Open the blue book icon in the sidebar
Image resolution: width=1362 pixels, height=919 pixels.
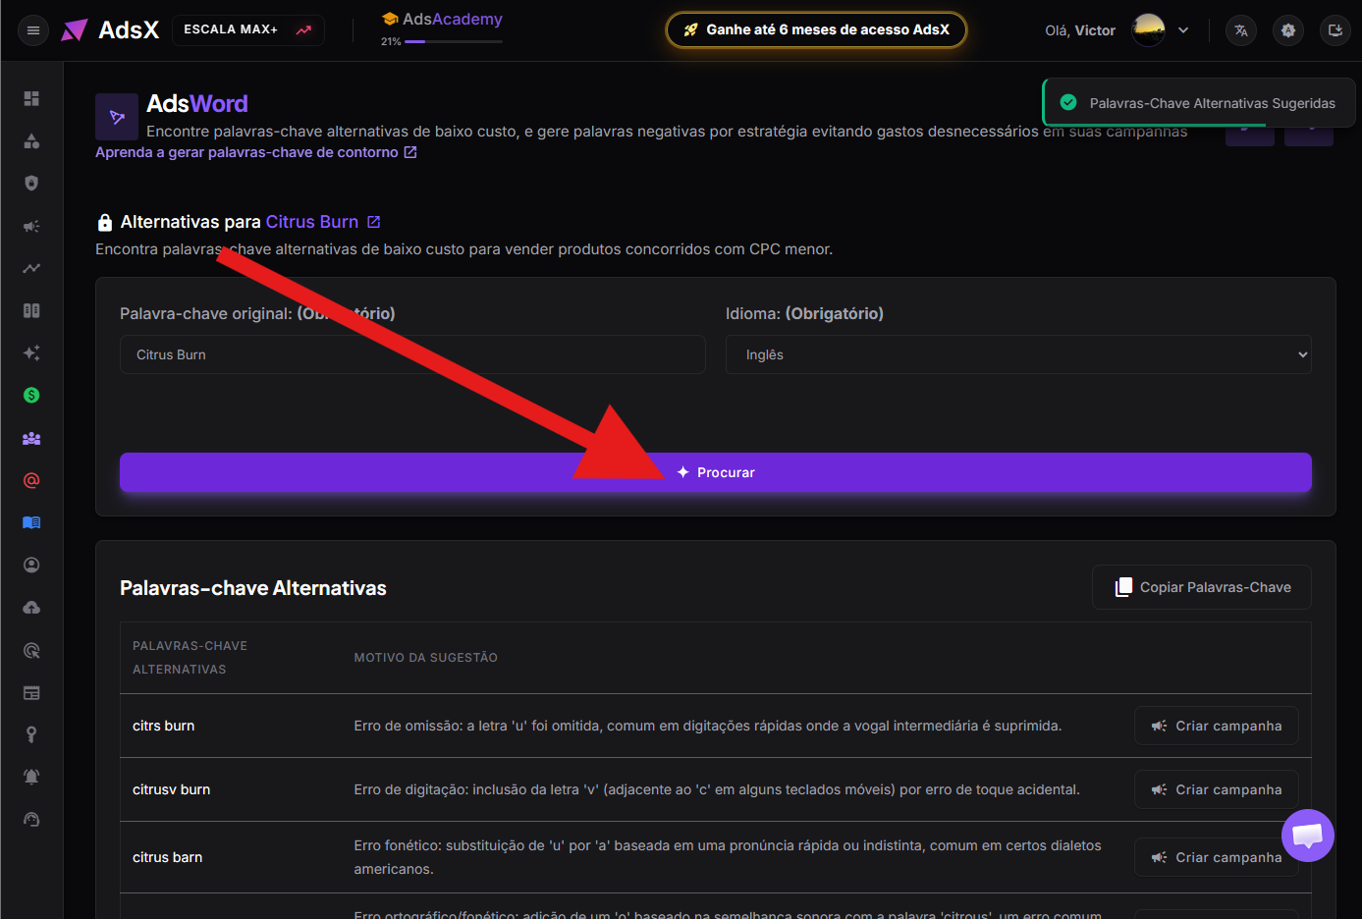pyautogui.click(x=31, y=522)
